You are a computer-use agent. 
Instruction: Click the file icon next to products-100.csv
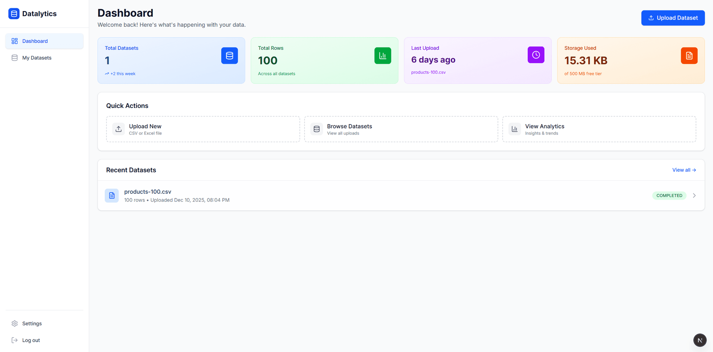coord(112,195)
